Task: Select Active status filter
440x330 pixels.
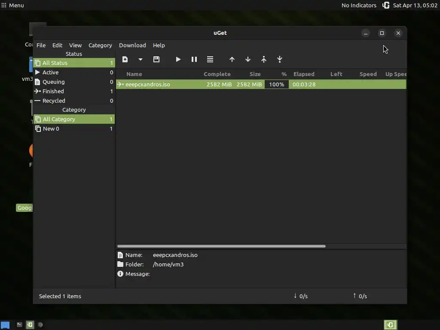Action: point(74,72)
